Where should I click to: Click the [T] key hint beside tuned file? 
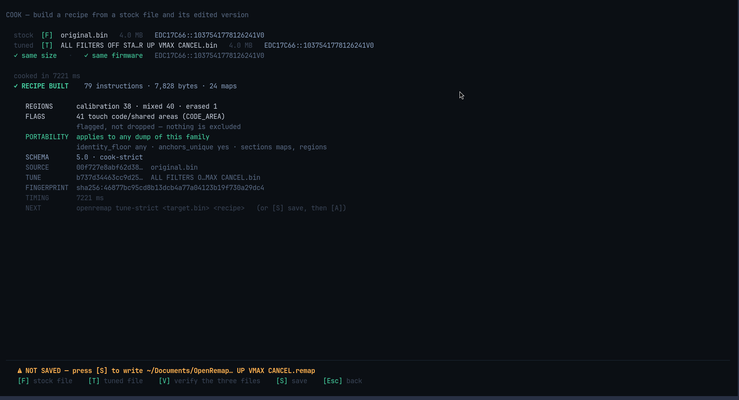[x=47, y=45]
